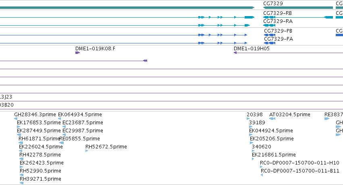Click the 20398 feature label
343x185 pixels.
tap(255, 115)
